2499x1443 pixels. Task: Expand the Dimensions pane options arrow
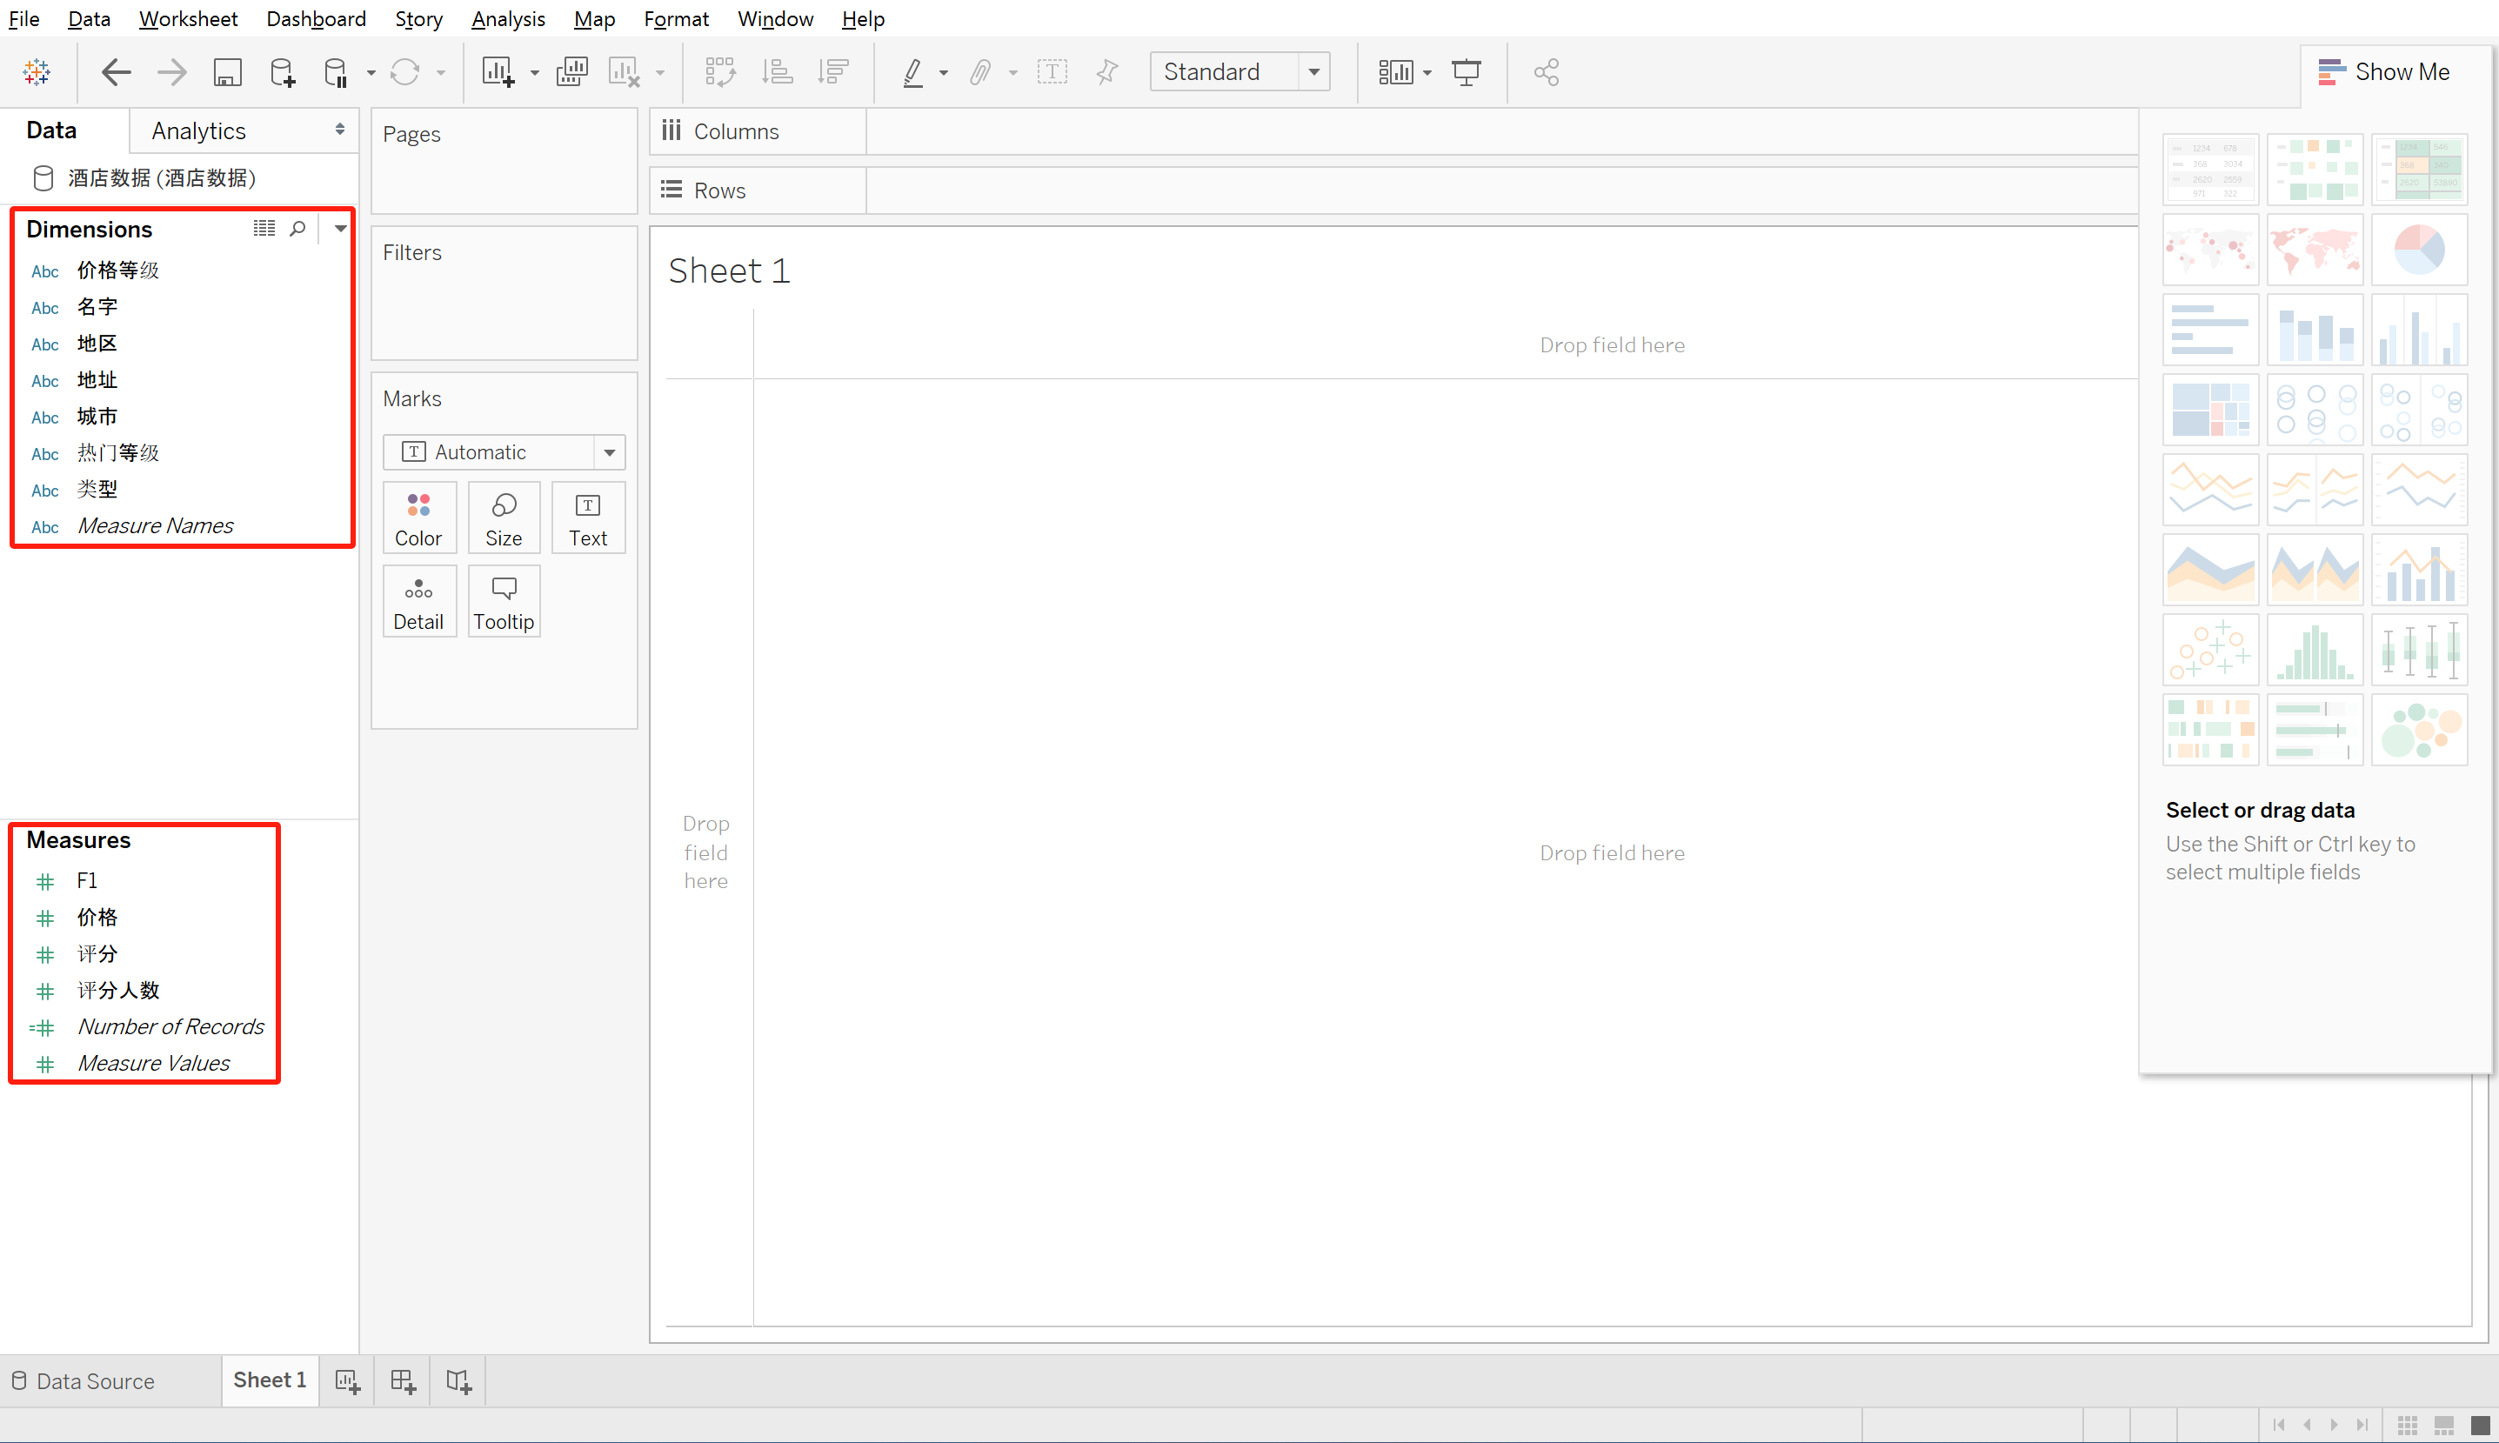340,229
